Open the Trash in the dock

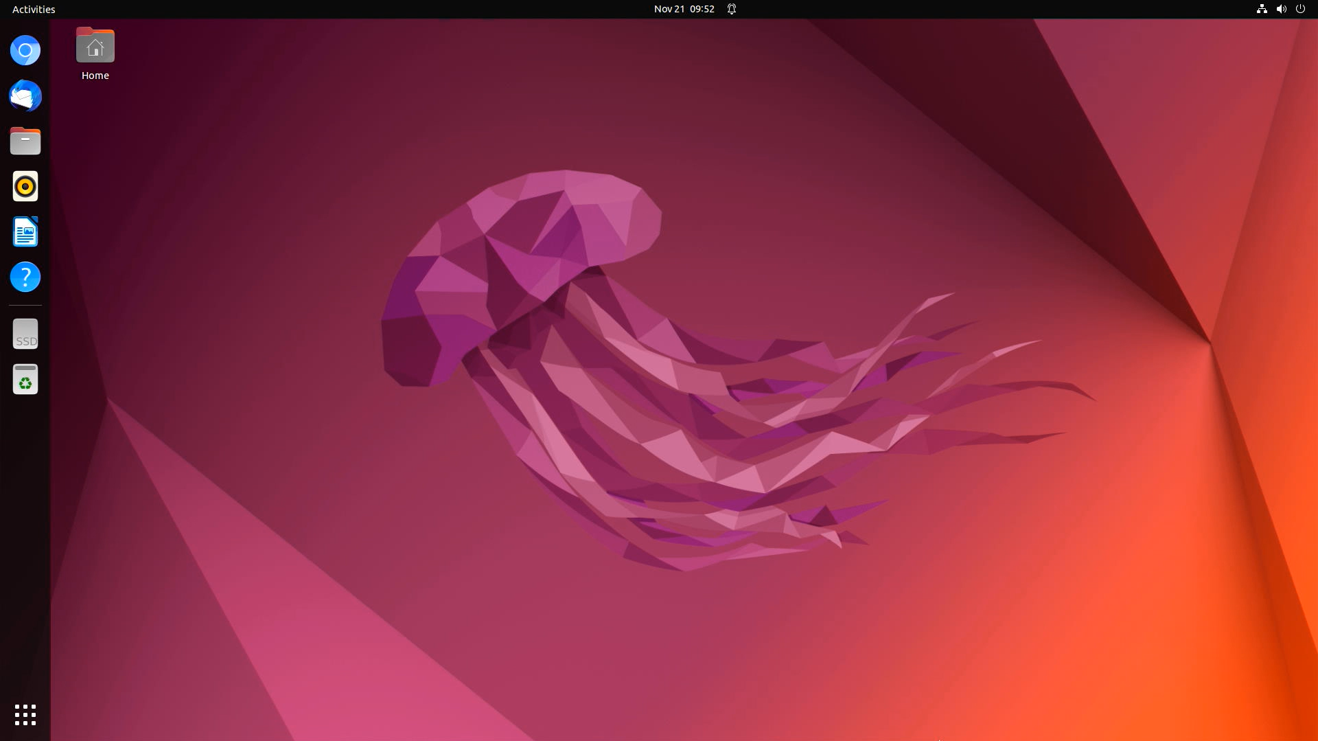(25, 379)
